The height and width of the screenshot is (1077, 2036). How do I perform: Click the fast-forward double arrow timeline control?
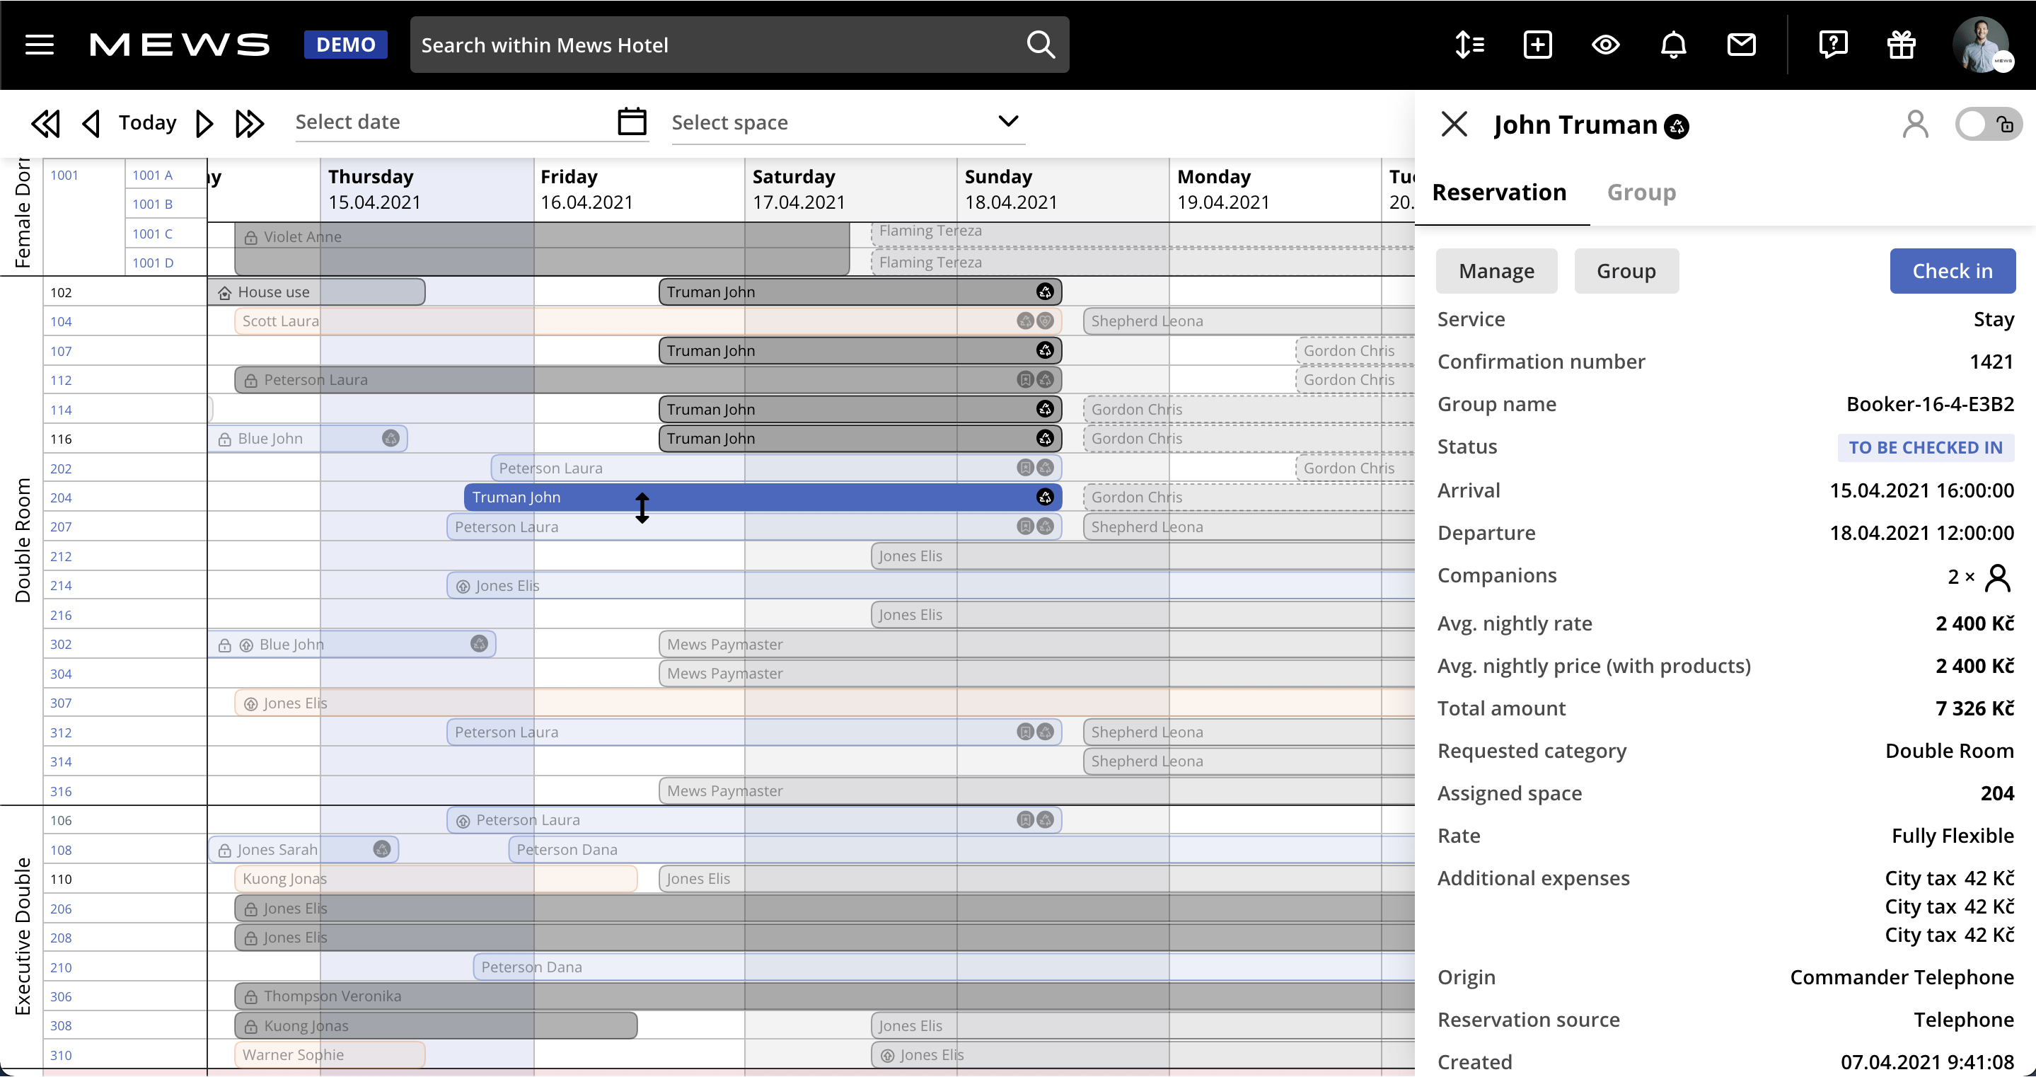(x=250, y=122)
